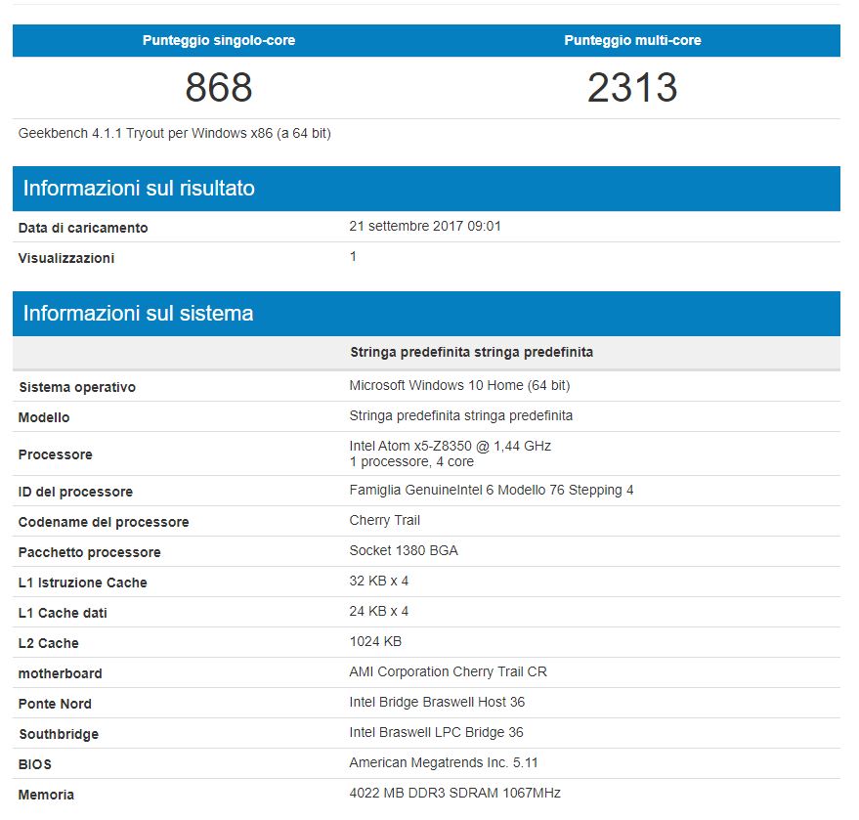Select "Intel Bridge Braswell Host 36" value
This screenshot has height=820, width=859.
coord(437,703)
